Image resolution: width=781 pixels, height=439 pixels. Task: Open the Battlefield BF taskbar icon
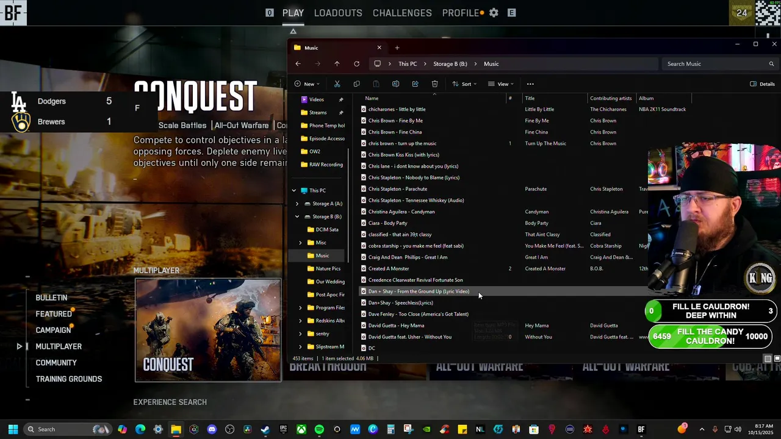[x=641, y=429]
